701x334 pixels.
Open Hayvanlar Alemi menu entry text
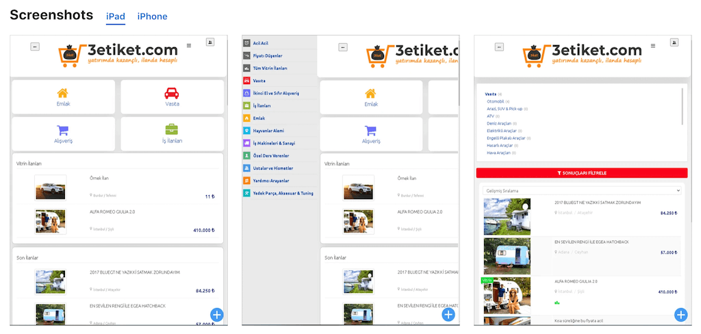[268, 131]
